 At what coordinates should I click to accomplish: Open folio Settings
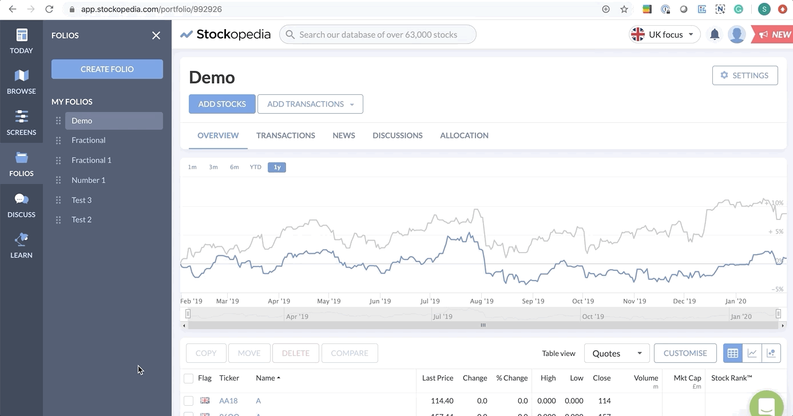(x=745, y=75)
